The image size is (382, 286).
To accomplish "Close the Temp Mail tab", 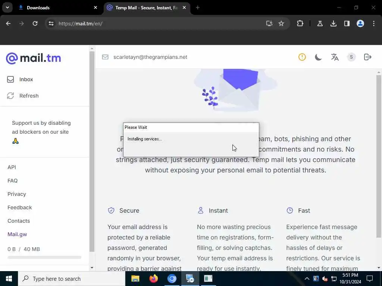I will (184, 8).
